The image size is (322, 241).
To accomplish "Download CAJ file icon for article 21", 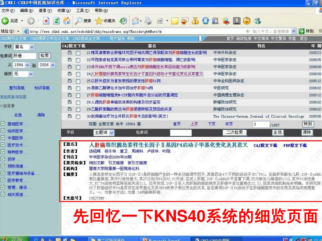I will click(x=70, y=53).
